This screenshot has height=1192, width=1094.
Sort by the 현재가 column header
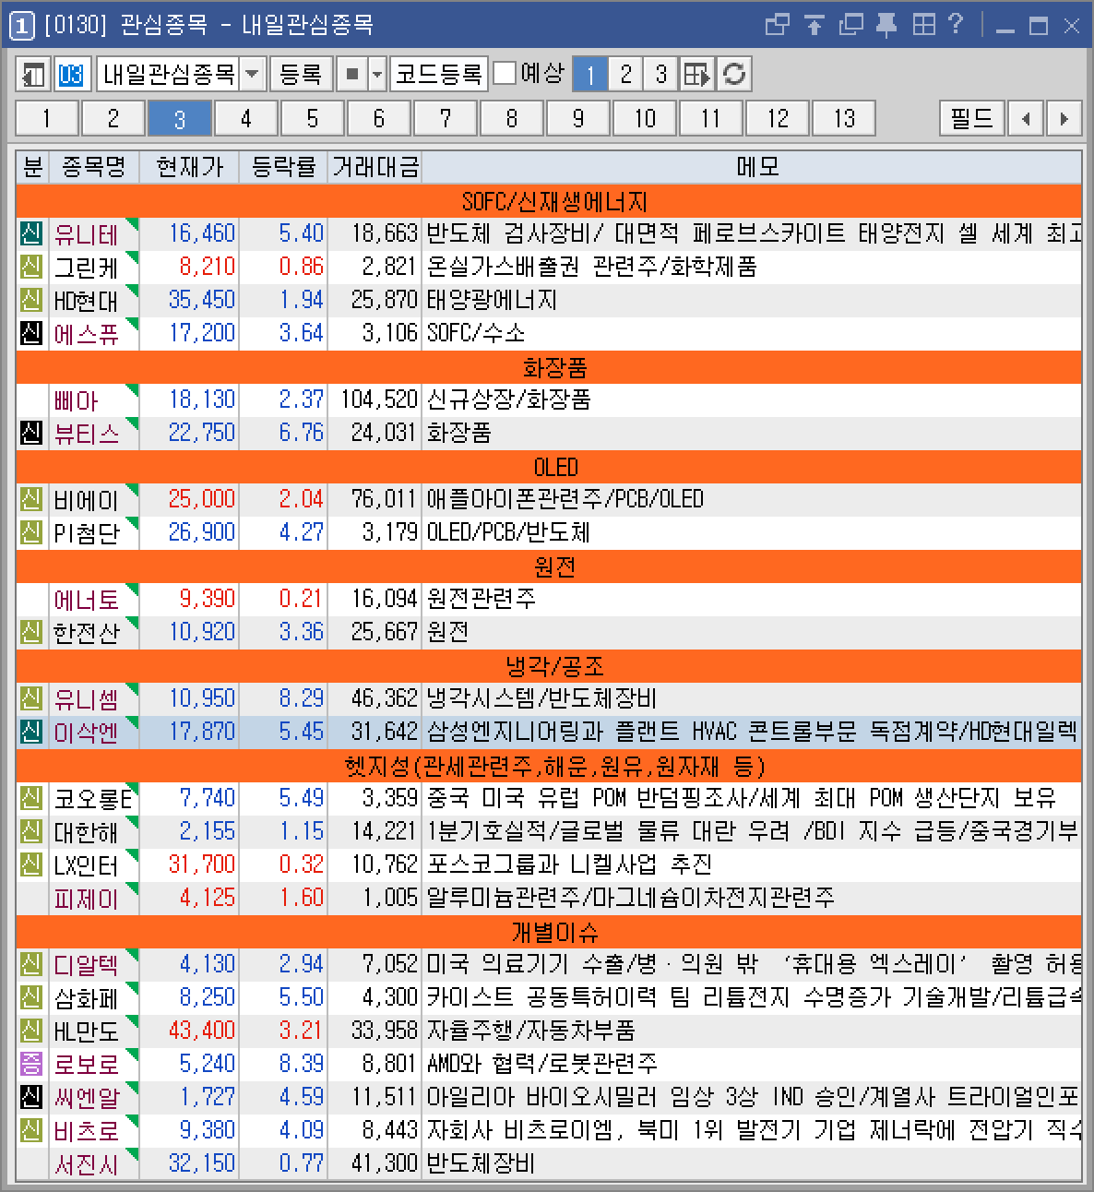189,167
